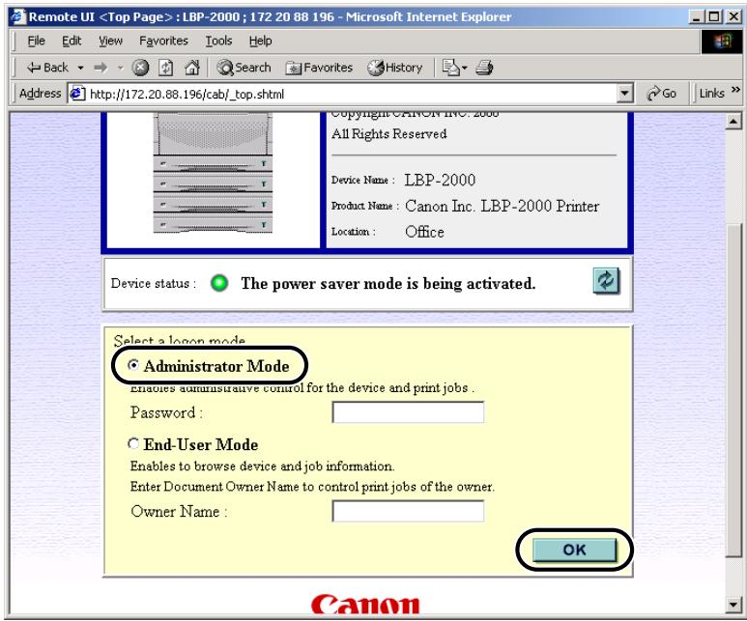Click the Forward arrow button

point(101,68)
